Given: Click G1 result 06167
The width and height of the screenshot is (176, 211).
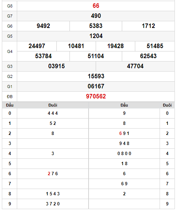Looking at the screenshot, I should [x=96, y=86].
